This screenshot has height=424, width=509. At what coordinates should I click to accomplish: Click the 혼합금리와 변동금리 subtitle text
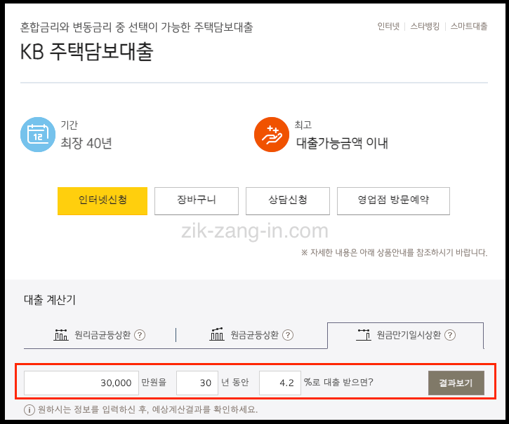[x=136, y=27]
